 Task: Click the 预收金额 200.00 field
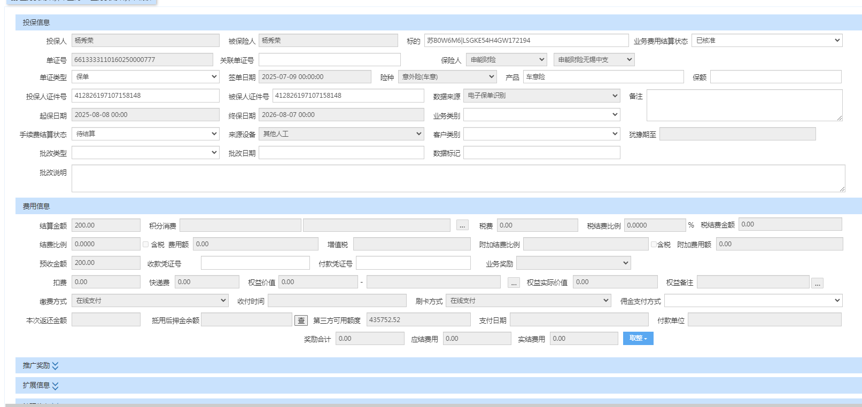point(106,263)
